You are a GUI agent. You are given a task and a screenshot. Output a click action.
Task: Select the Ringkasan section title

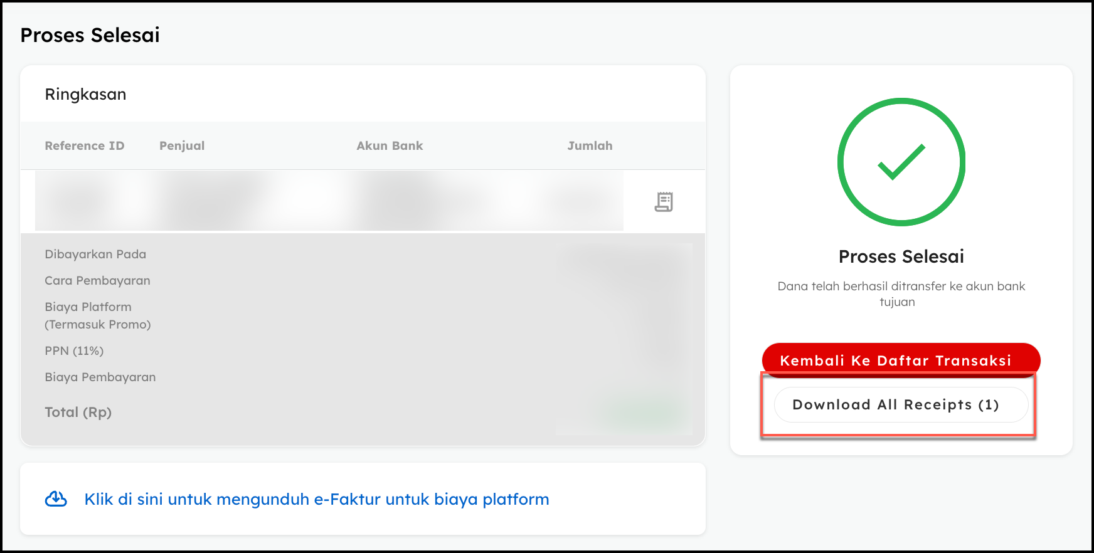pyautogui.click(x=85, y=94)
